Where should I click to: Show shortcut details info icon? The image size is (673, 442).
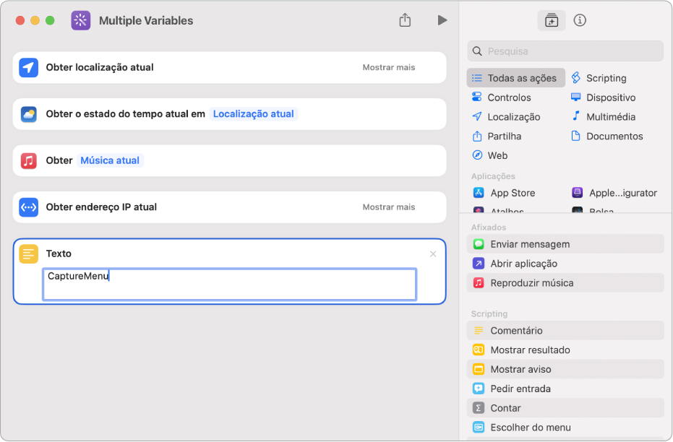tap(580, 20)
